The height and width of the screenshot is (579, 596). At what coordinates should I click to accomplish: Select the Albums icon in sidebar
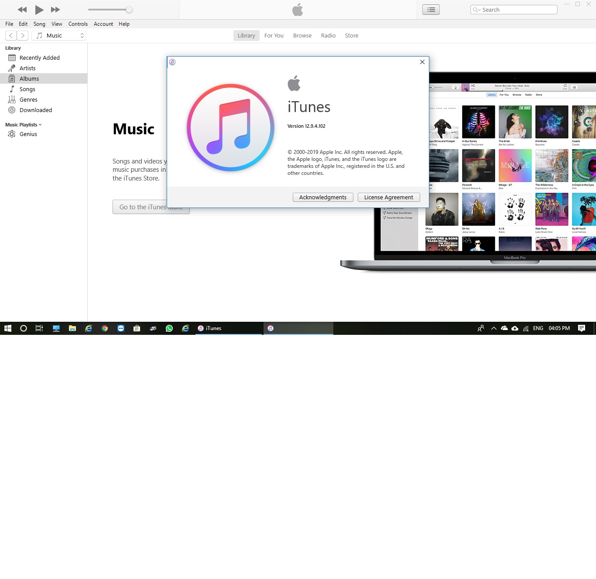12,79
